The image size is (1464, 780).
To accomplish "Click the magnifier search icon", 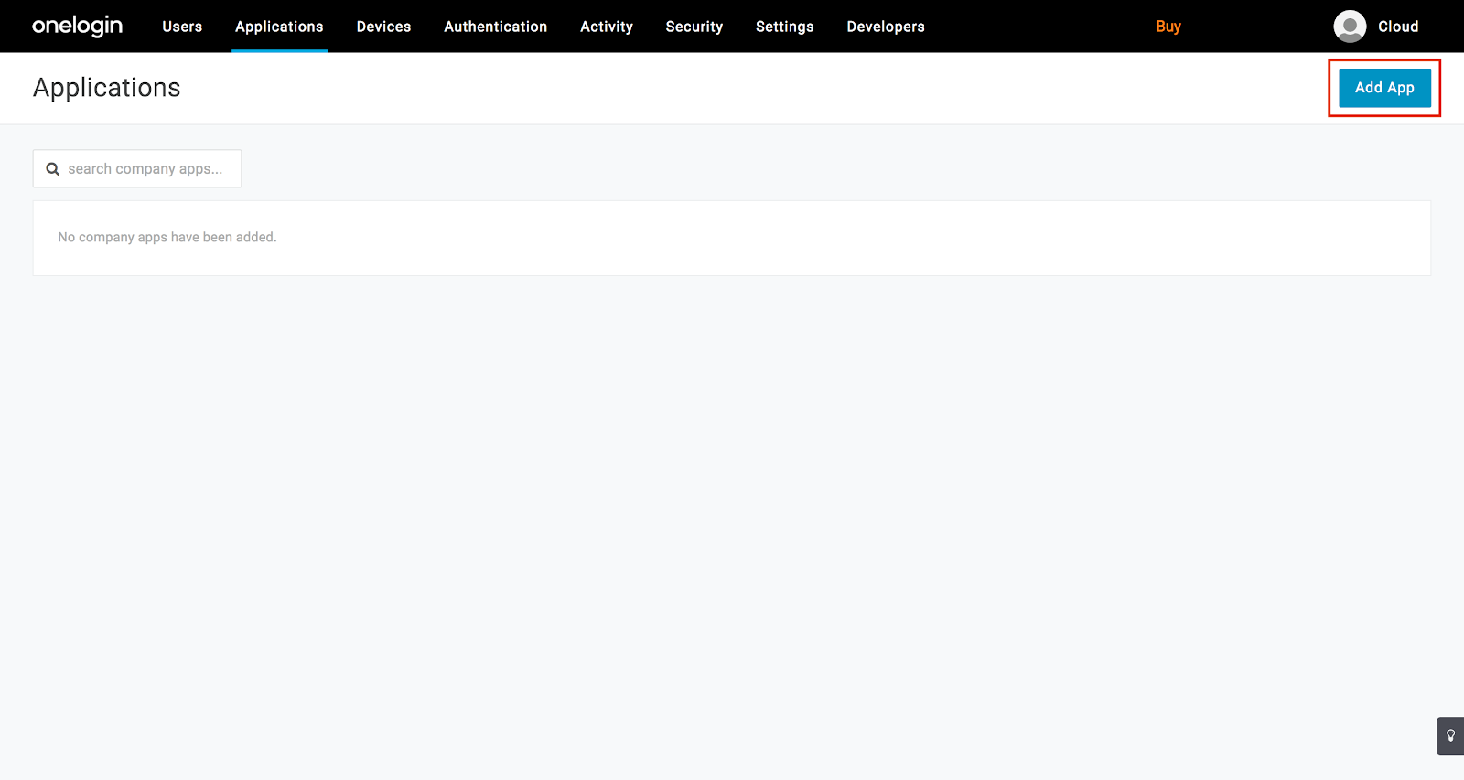I will pyautogui.click(x=53, y=169).
